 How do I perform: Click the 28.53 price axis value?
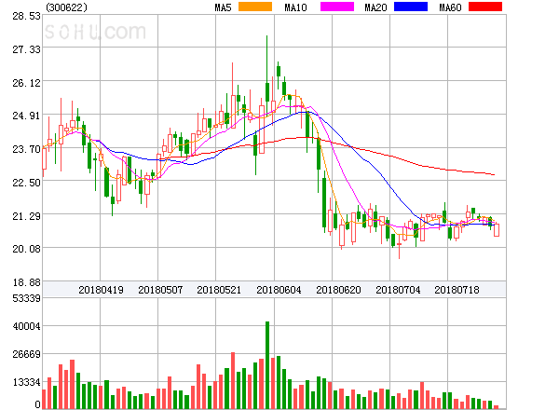[26, 16]
